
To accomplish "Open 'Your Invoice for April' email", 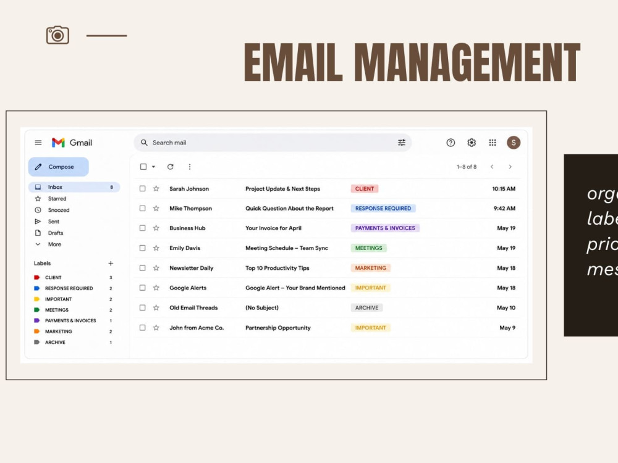I will [x=273, y=228].
